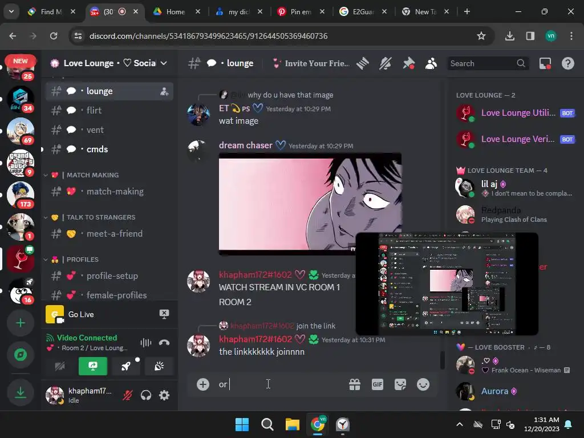
Task: Open the match-making channel
Action: coord(109,192)
